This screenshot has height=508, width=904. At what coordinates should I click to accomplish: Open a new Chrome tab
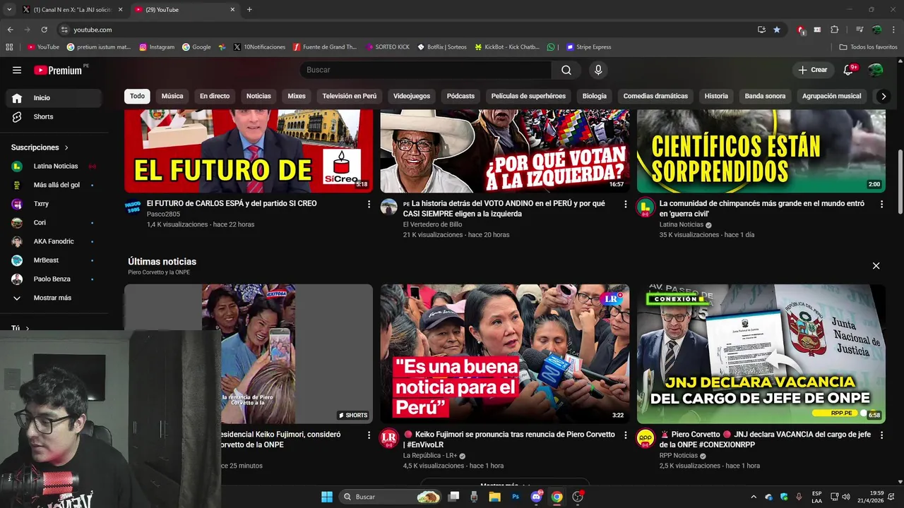tap(249, 10)
